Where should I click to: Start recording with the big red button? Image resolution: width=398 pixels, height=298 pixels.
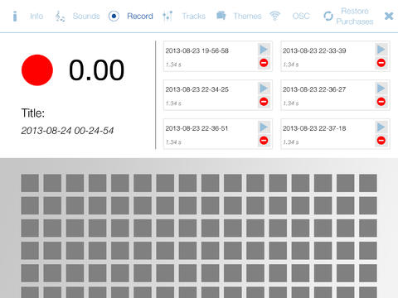click(x=37, y=70)
